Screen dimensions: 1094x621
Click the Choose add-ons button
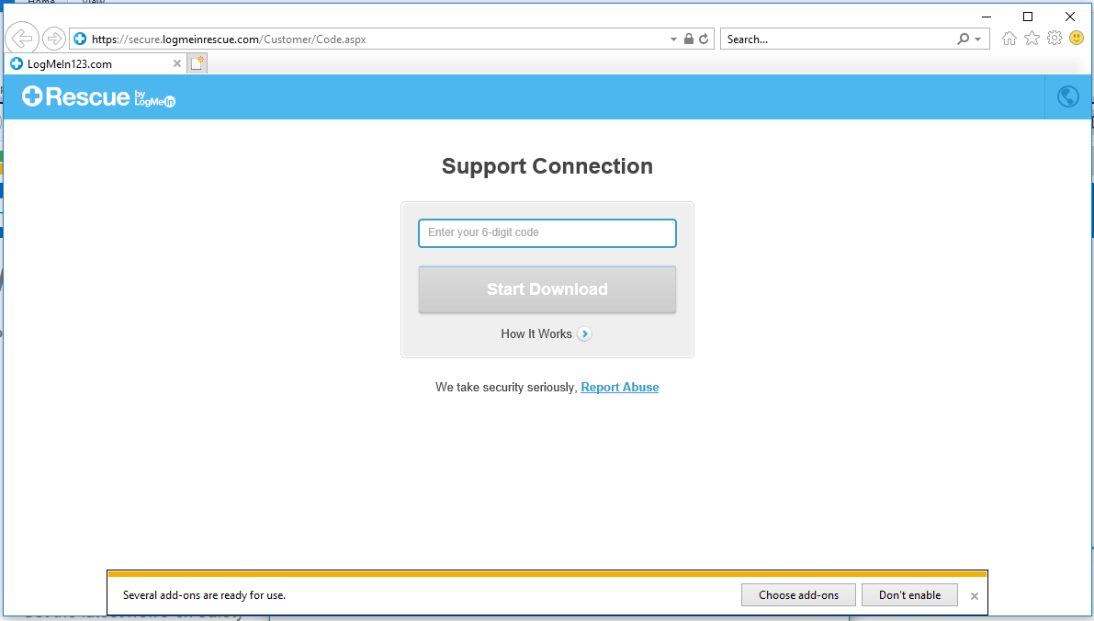(x=798, y=595)
